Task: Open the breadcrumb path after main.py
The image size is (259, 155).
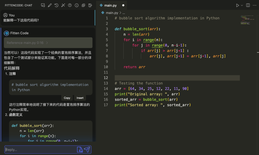Action: click(x=124, y=13)
